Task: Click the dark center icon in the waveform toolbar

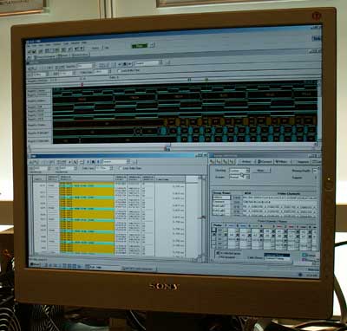Action: 125,64
